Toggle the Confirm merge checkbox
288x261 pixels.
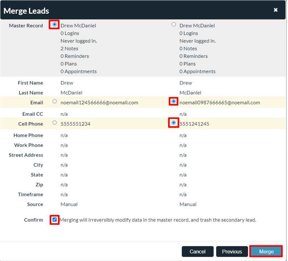(x=54, y=220)
